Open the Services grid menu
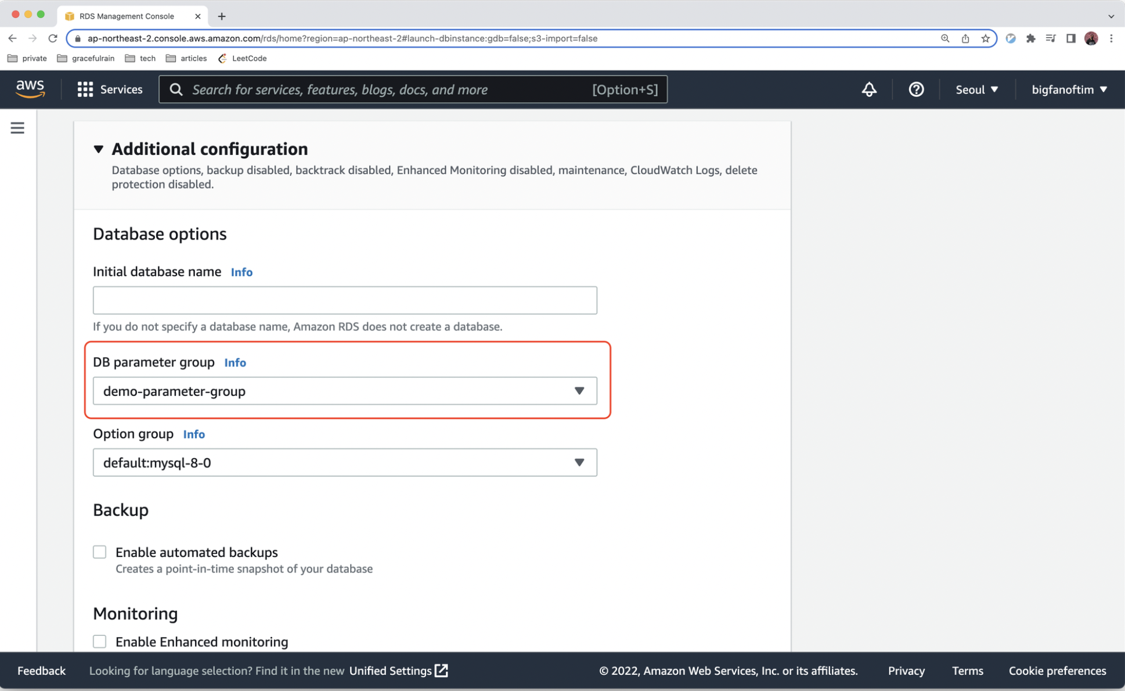 pyautogui.click(x=110, y=89)
